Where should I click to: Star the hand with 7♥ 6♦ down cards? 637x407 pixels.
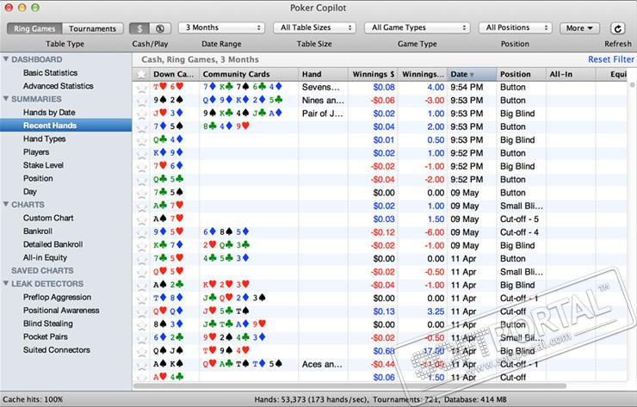(x=141, y=167)
